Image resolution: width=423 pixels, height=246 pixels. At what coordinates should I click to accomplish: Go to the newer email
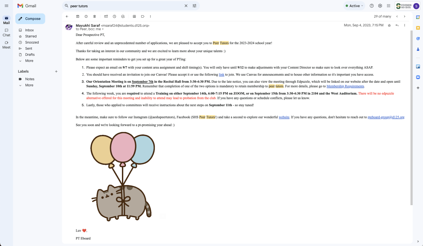[397, 16]
